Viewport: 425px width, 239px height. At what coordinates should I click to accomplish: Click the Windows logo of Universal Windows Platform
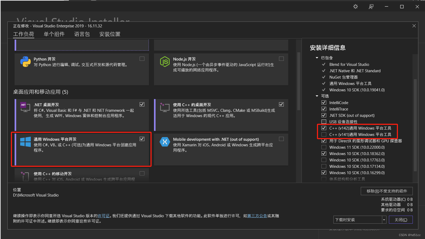point(25,142)
